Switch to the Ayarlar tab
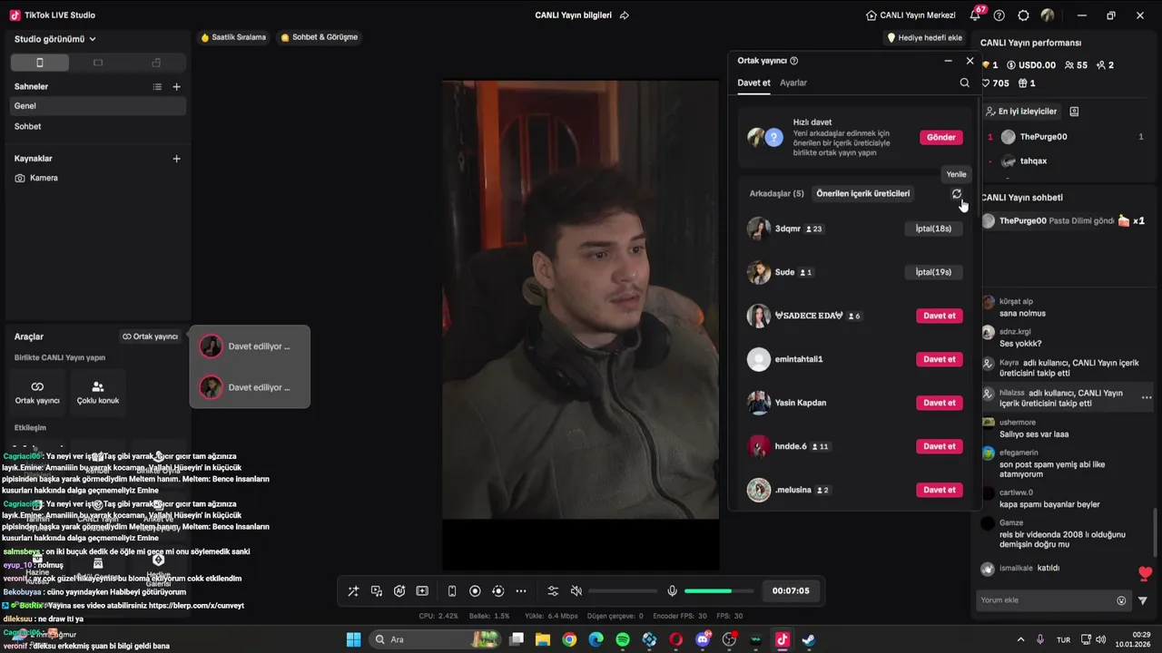Viewport: 1162px width, 653px height. point(793,83)
